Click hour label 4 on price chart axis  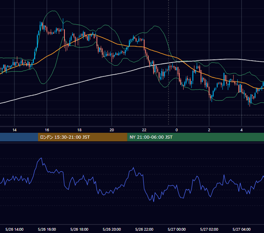[x=241, y=130]
